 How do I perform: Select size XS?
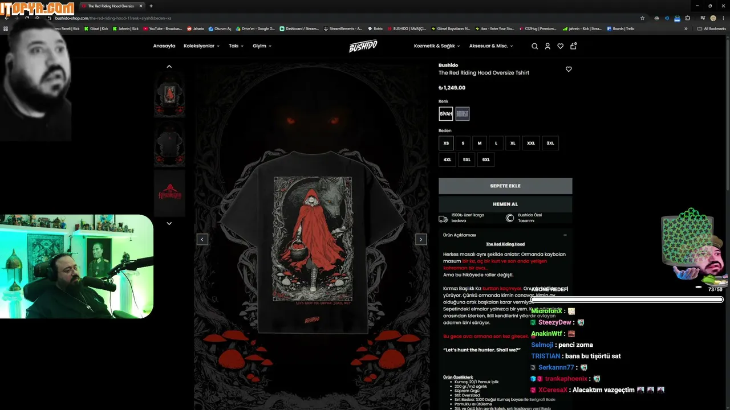point(446,143)
